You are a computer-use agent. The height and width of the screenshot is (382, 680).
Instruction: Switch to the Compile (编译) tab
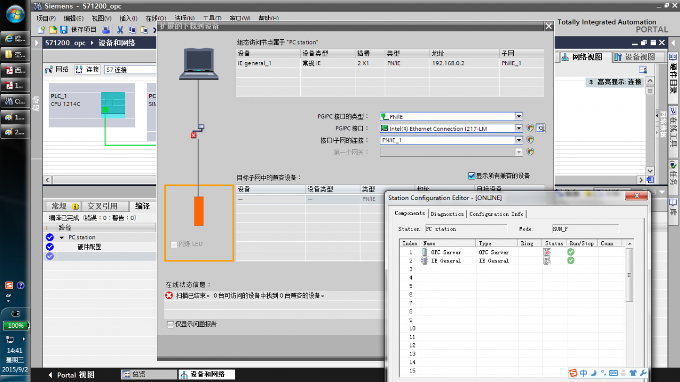pos(142,206)
